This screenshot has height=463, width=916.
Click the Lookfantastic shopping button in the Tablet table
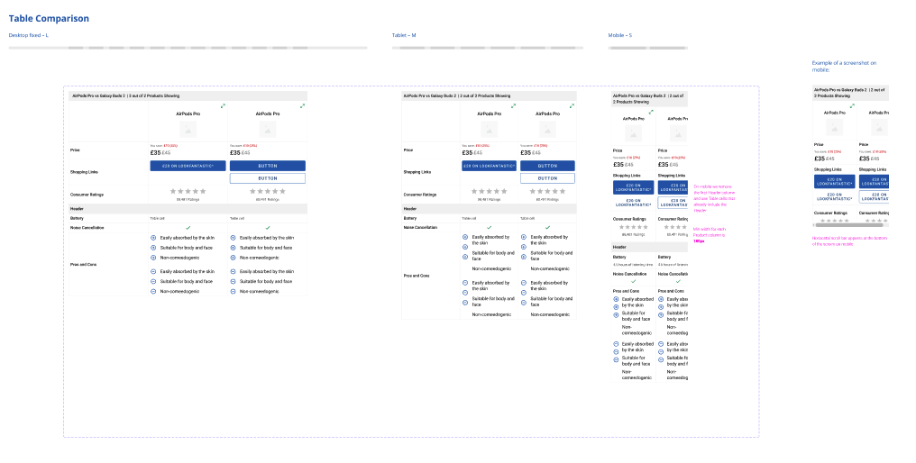[x=489, y=166]
